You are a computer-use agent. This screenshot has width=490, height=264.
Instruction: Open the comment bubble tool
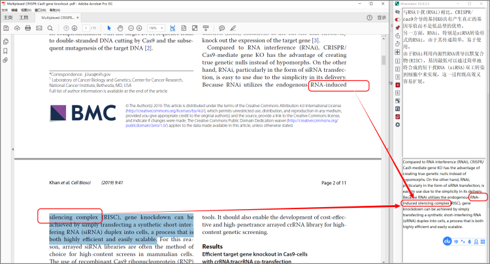click(222, 28)
